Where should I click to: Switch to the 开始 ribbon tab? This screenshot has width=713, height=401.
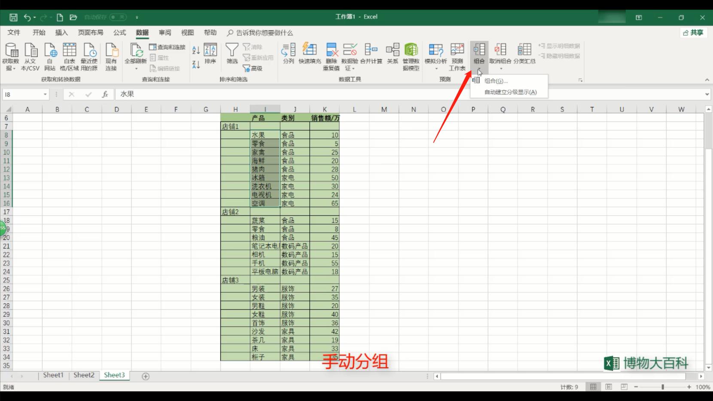(x=38, y=32)
